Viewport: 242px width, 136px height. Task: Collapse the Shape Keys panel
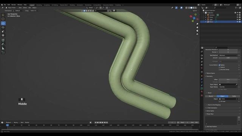210,114
